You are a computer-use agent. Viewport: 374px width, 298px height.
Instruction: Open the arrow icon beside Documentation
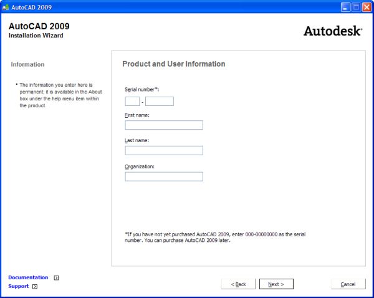pyautogui.click(x=56, y=277)
